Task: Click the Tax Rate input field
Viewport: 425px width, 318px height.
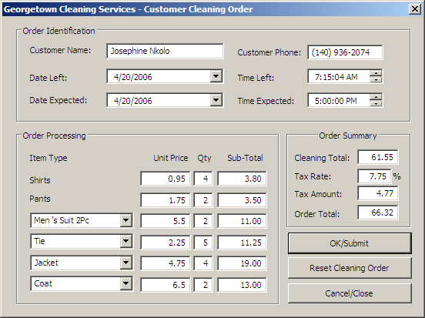Action: 374,176
